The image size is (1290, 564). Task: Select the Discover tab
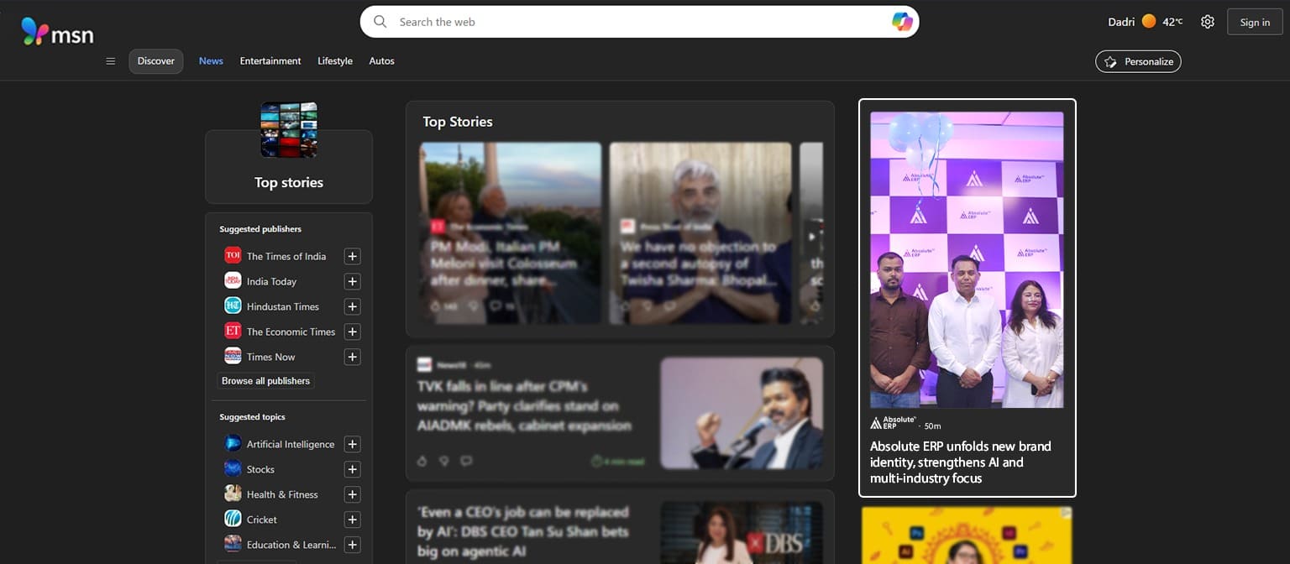(156, 61)
